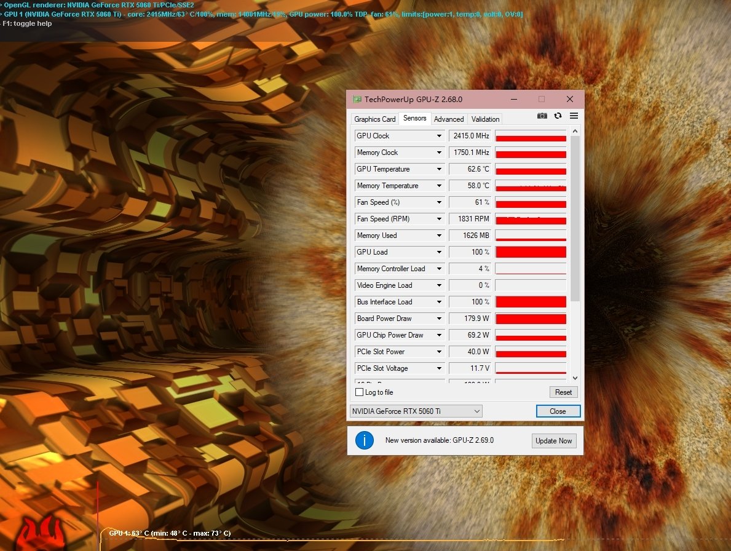This screenshot has width=731, height=551.
Task: Click the Bus Interface Load graph
Action: tap(531, 302)
